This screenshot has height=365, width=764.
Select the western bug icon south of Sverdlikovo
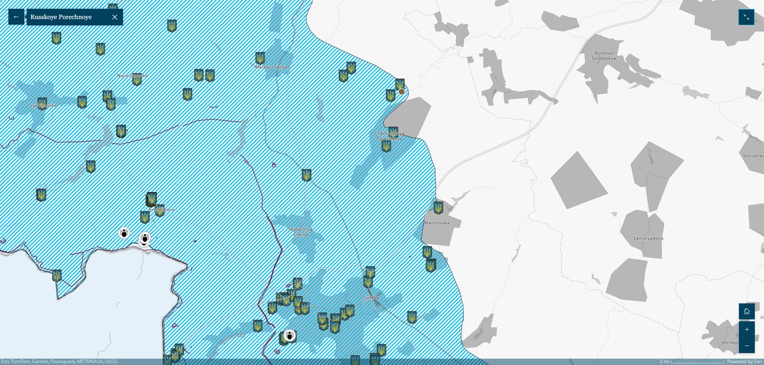point(124,233)
